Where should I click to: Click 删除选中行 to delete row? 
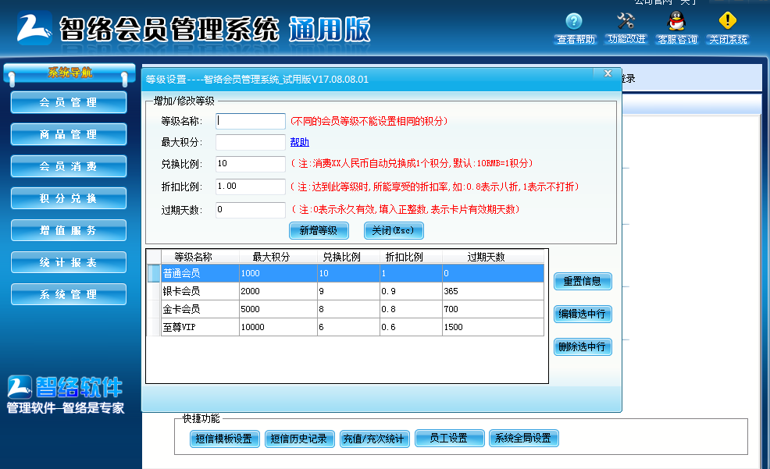[582, 347]
